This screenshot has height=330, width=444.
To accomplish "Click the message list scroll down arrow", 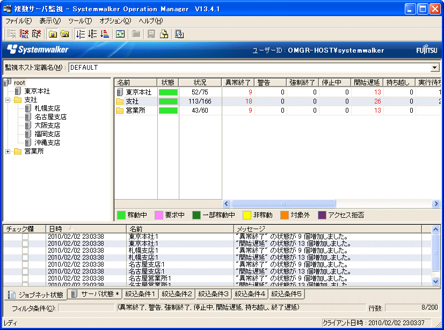I will 435,281.
